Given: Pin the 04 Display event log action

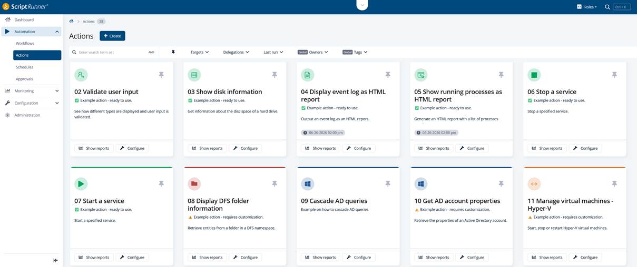Looking at the screenshot, I should pos(388,75).
